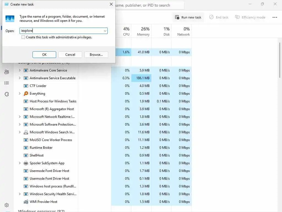The width and height of the screenshot is (282, 212).
Task: Click the Efficiency mode leaf icon
Action: 237,17
